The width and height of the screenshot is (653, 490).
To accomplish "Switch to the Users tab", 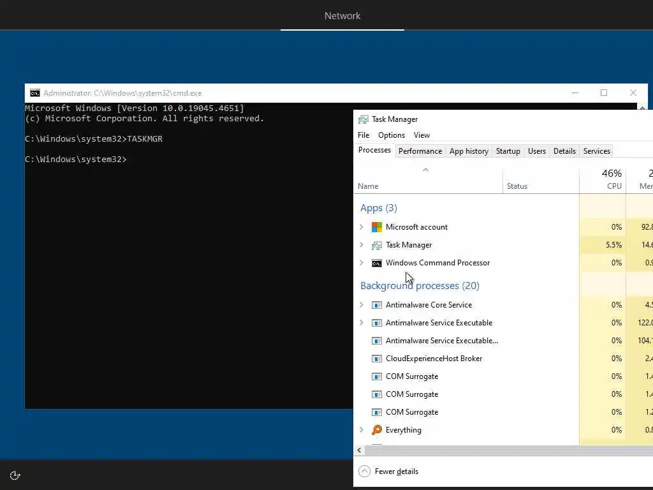I will 537,151.
